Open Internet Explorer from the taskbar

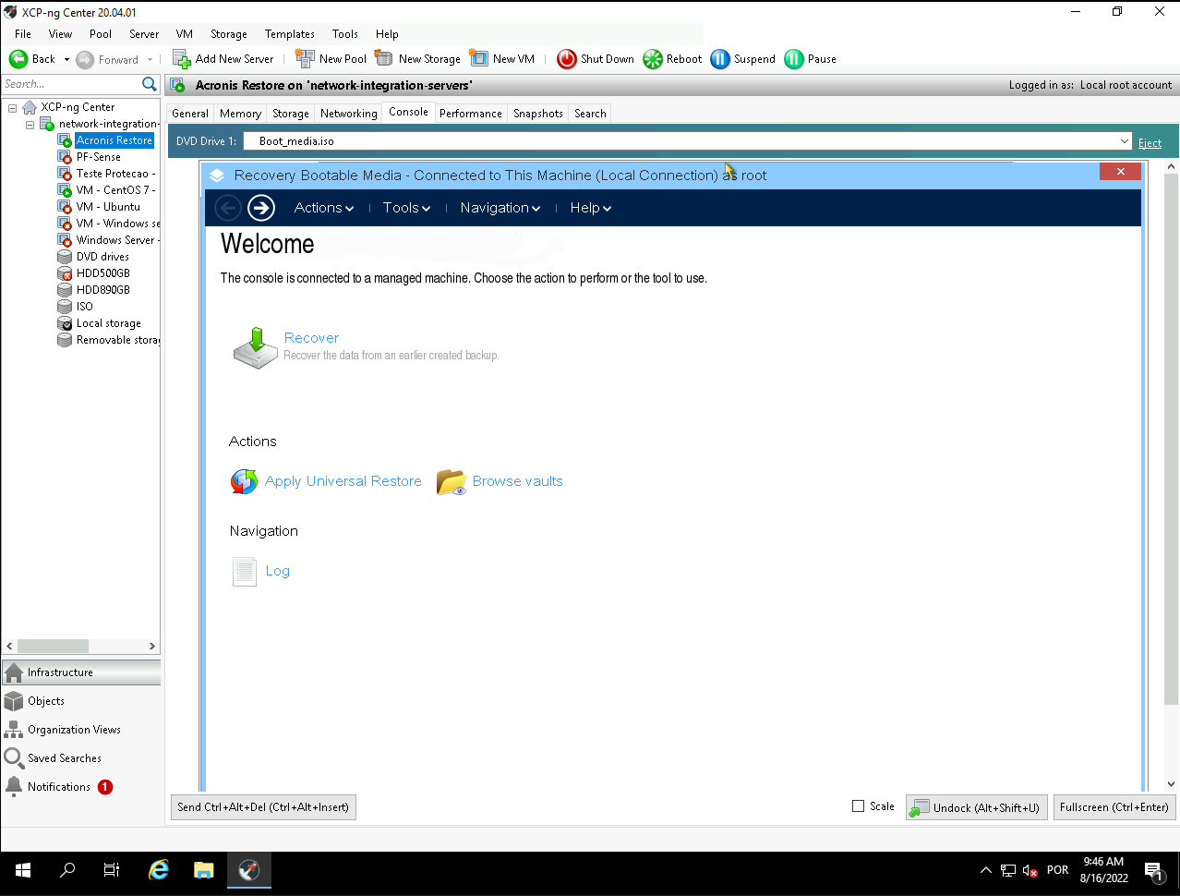coord(159,870)
